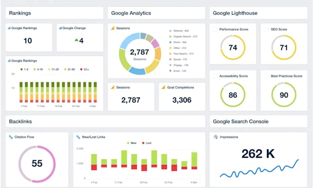The height and width of the screenshot is (188, 313).
Task: Toggle the 1-3 legend series
Action: tap(24, 69)
